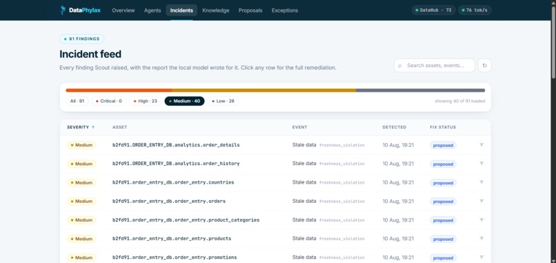
Task: Click the DETECTED column header
Action: click(x=395, y=127)
